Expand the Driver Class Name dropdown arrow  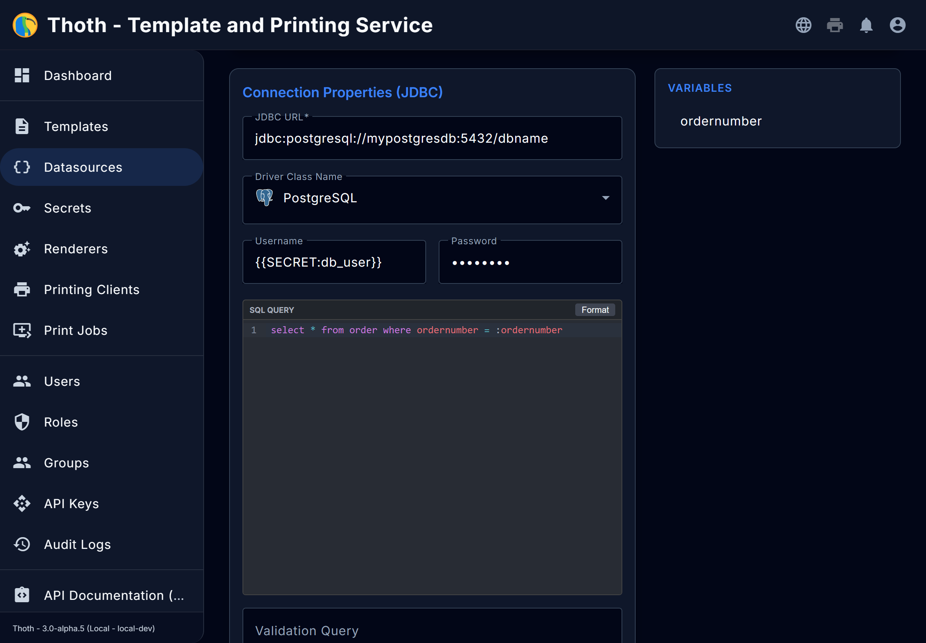point(605,198)
